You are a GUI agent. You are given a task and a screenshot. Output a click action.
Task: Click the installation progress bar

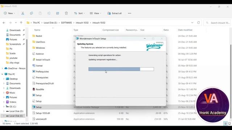pyautogui.click(x=121, y=69)
